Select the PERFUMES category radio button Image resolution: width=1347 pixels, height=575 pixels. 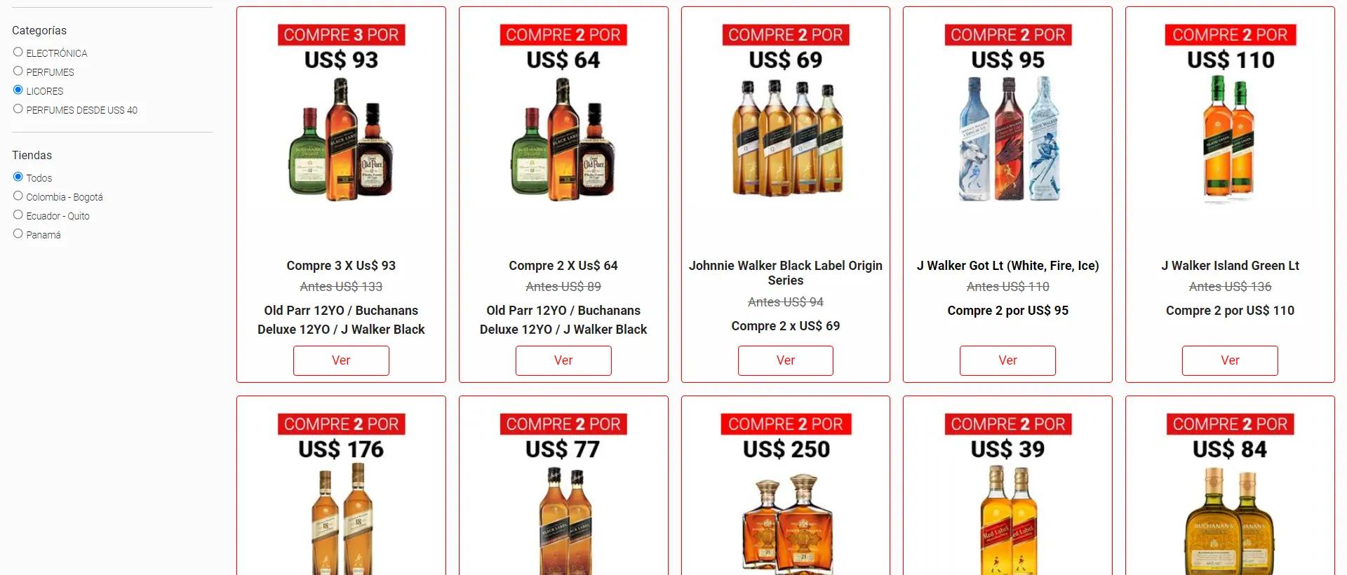[18, 71]
